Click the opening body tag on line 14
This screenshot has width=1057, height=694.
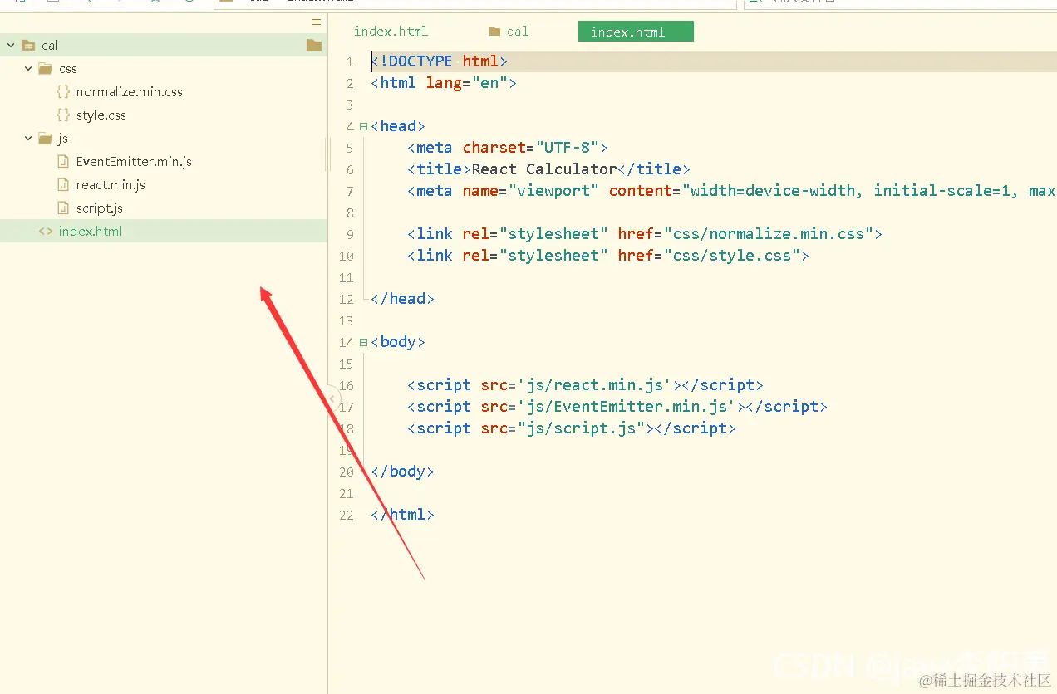(x=398, y=342)
